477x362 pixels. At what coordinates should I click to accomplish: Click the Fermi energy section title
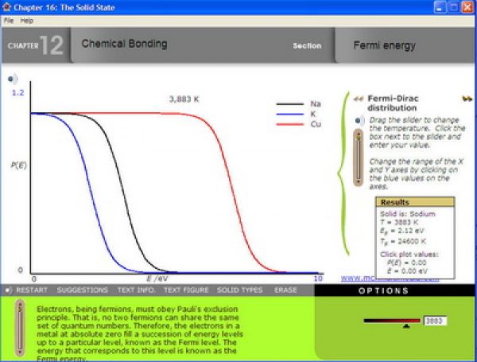[385, 45]
